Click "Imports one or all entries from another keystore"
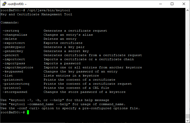The width and height of the screenshot is (190, 123). pyautogui.click(x=93, y=68)
